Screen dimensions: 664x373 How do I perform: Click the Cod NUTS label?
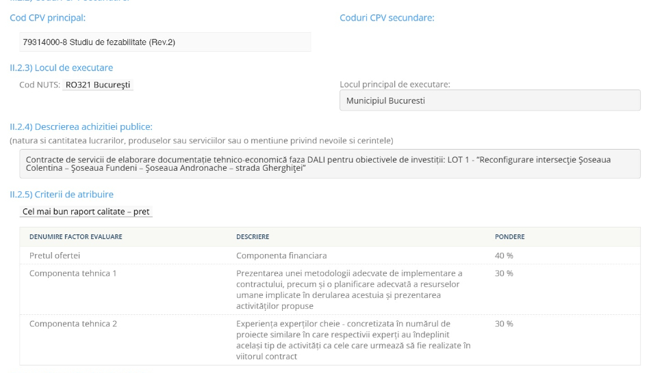point(40,85)
